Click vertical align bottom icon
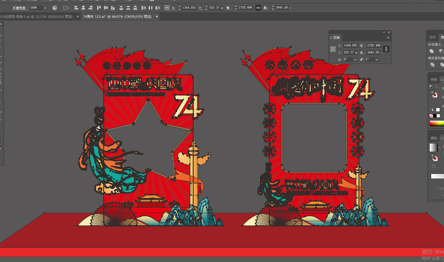This screenshot has height=262, width=444. point(113,8)
